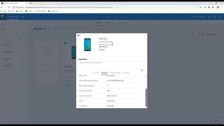Switch to grid view icon
The image size is (224, 126).
pyautogui.click(x=200, y=35)
